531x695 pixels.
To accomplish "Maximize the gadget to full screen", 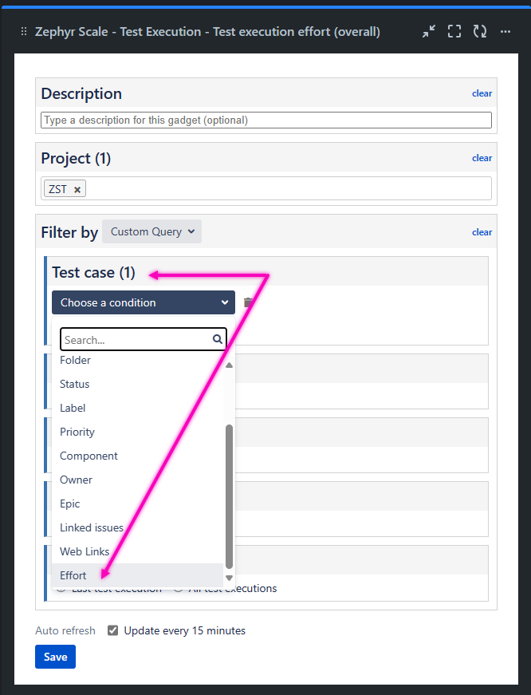I will (x=454, y=32).
